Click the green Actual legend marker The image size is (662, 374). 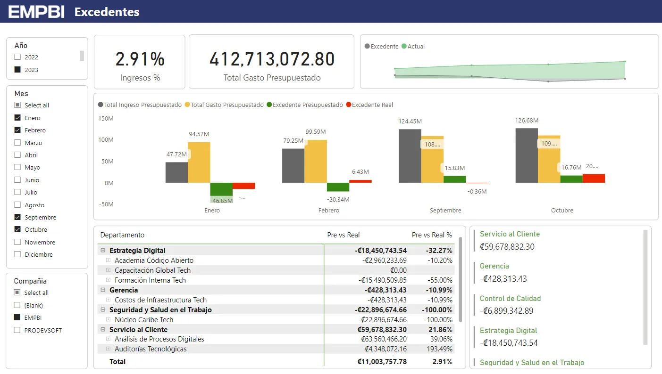pyautogui.click(x=404, y=46)
